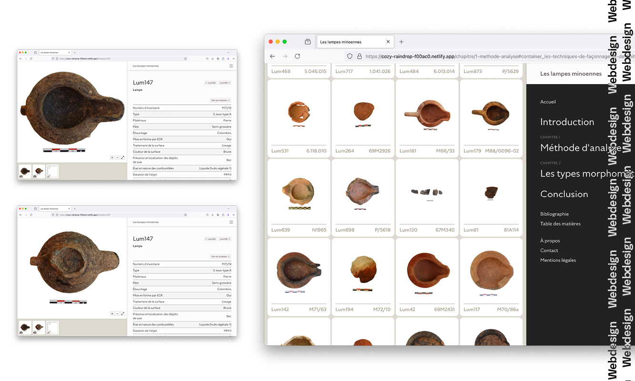Open Firefox application menu in top-left window
The height and width of the screenshot is (381, 635).
pos(233,59)
